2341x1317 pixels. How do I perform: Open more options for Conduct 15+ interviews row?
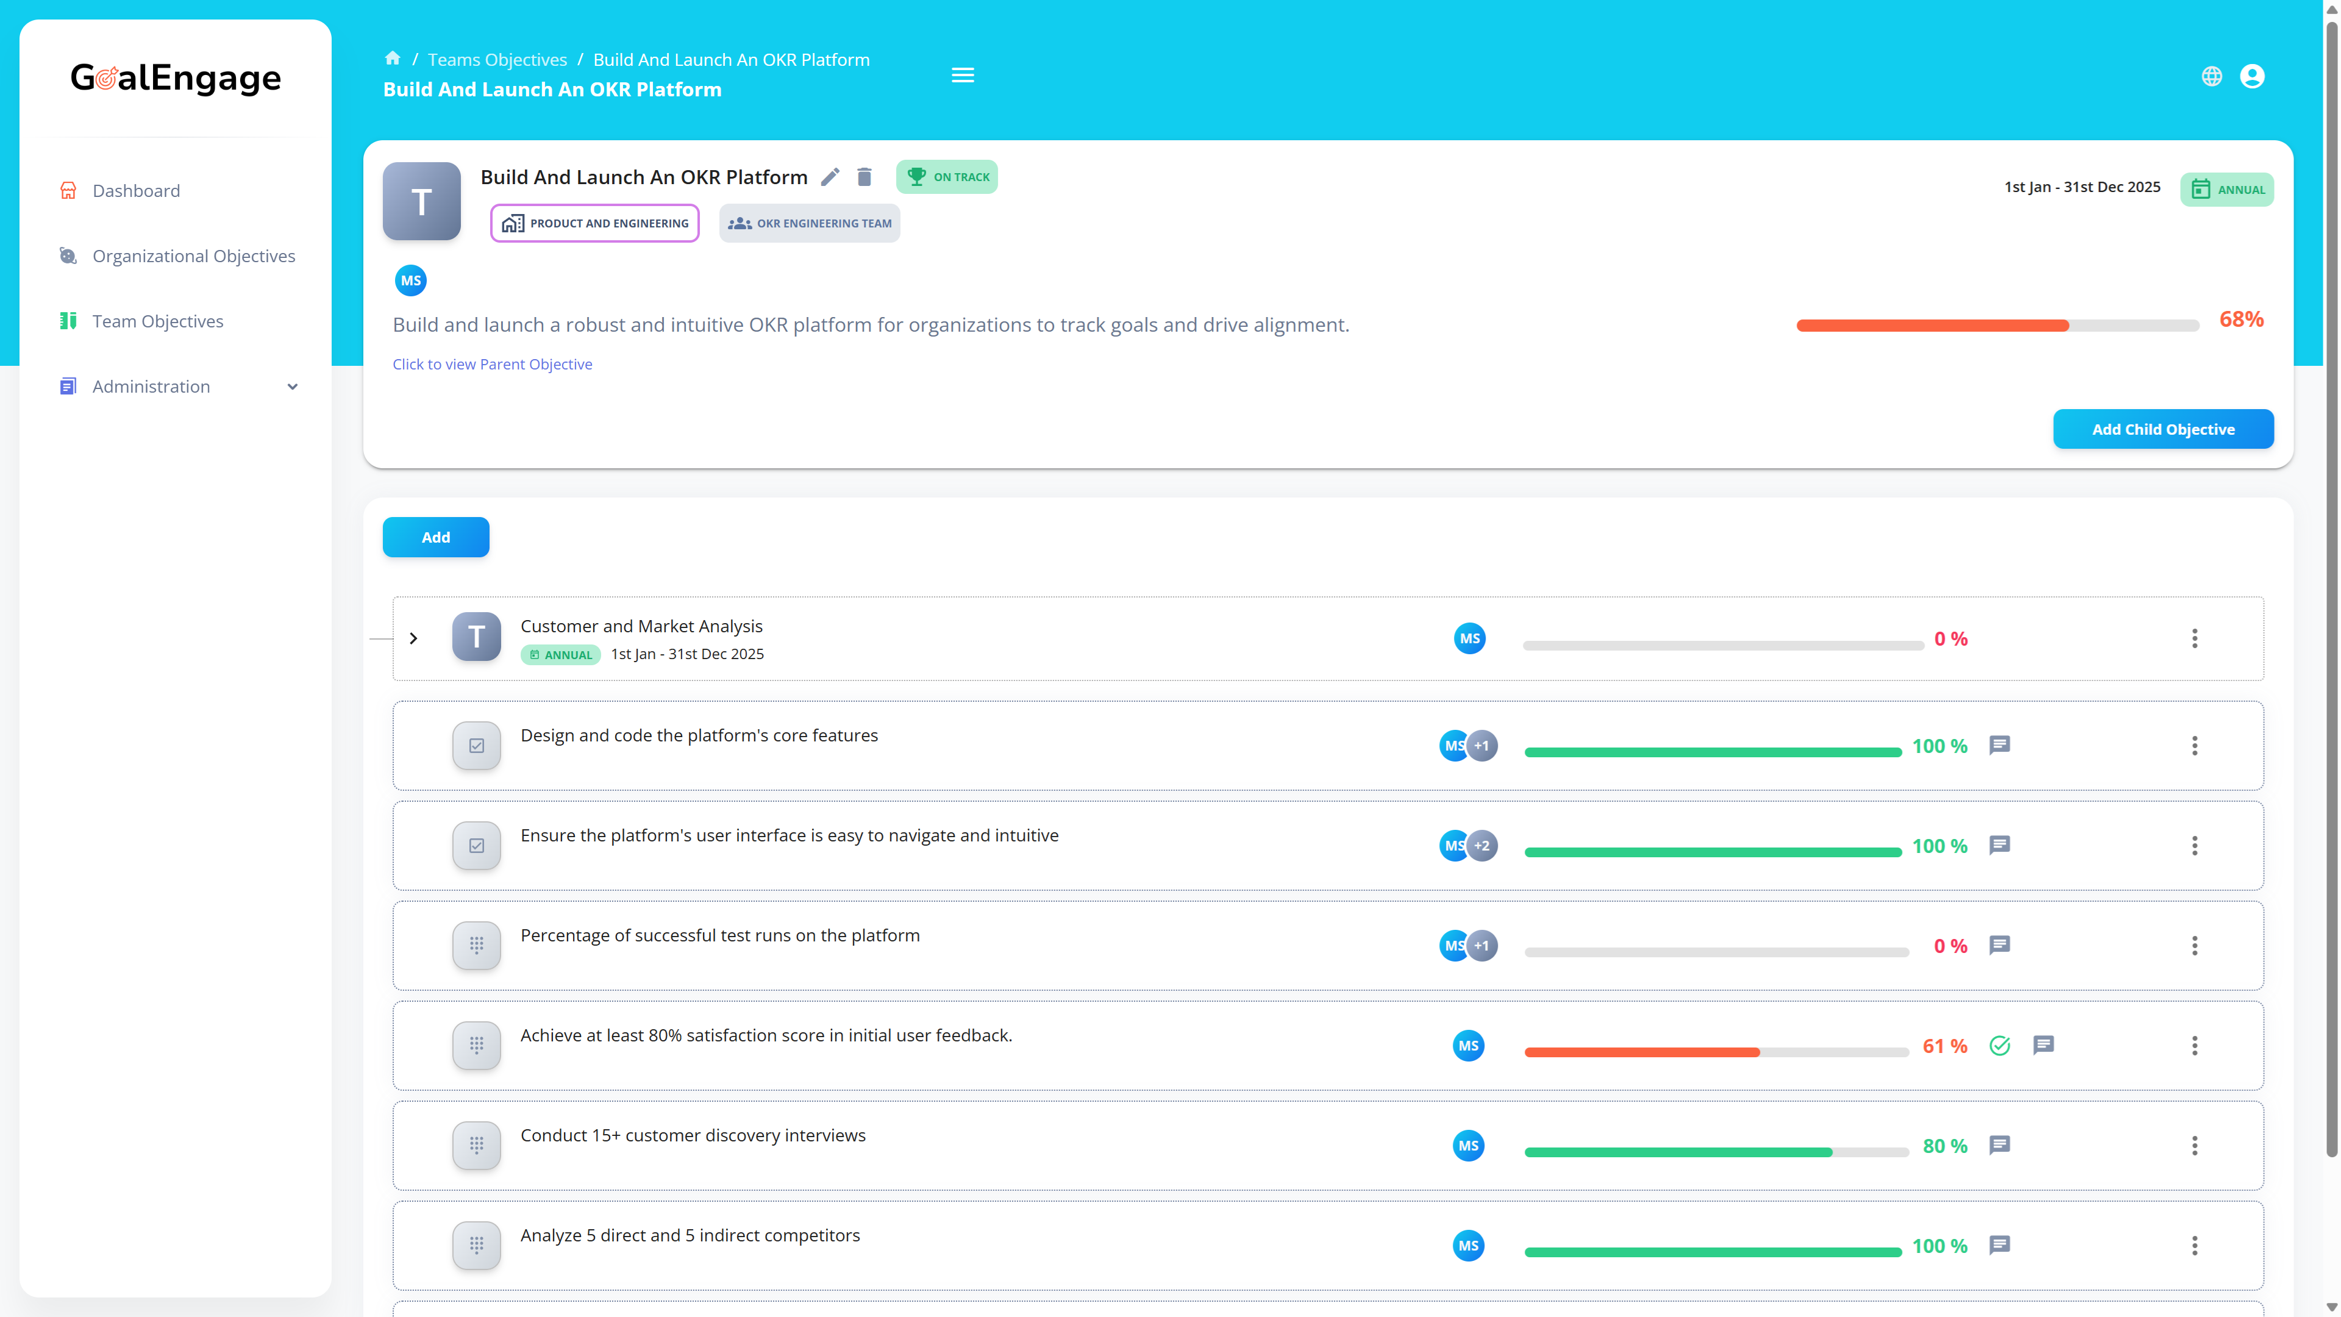pyautogui.click(x=2195, y=1146)
